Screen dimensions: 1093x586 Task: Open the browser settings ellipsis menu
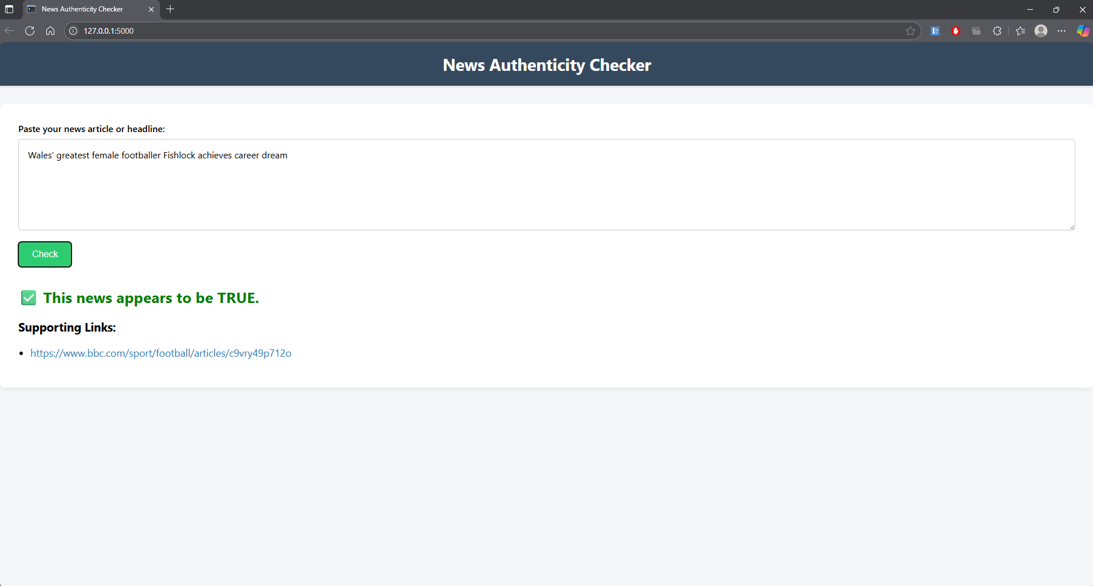[x=1062, y=31]
